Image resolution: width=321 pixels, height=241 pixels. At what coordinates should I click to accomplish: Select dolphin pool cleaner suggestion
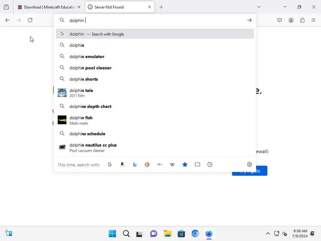155,68
